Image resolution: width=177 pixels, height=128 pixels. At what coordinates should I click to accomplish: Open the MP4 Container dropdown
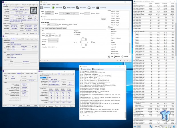[52, 25]
